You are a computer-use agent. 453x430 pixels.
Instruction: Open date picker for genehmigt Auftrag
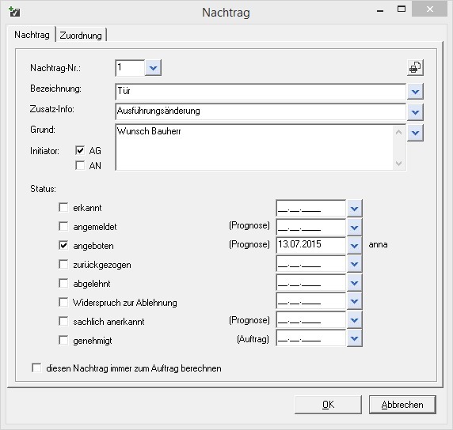point(355,338)
